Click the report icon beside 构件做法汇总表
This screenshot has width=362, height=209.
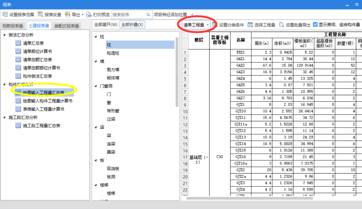pos(18,76)
